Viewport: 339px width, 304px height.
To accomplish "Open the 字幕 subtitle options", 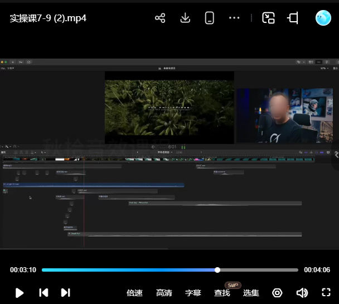I will (x=193, y=293).
